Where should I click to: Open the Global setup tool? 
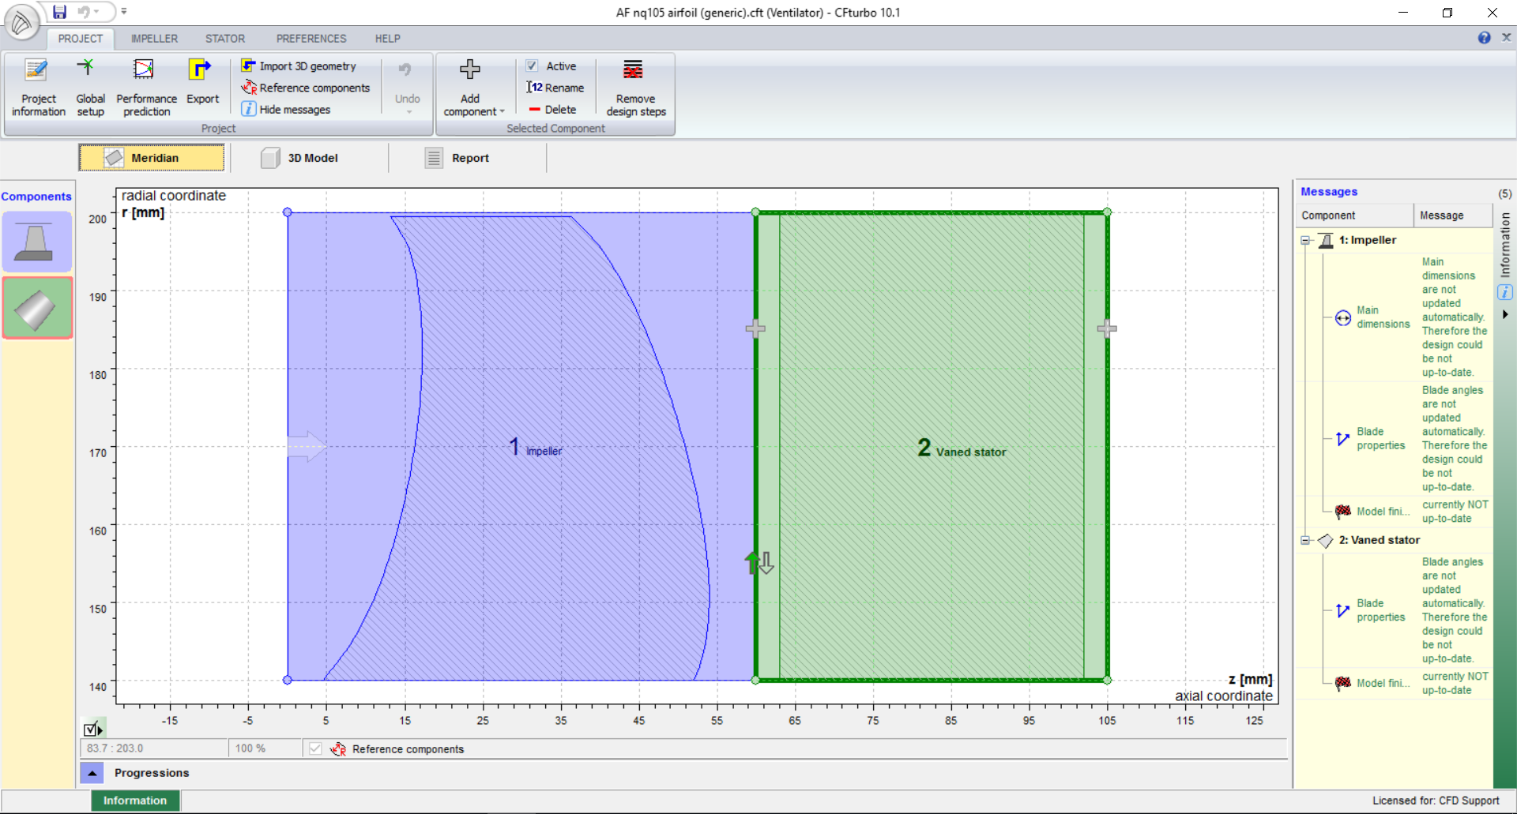pos(90,87)
